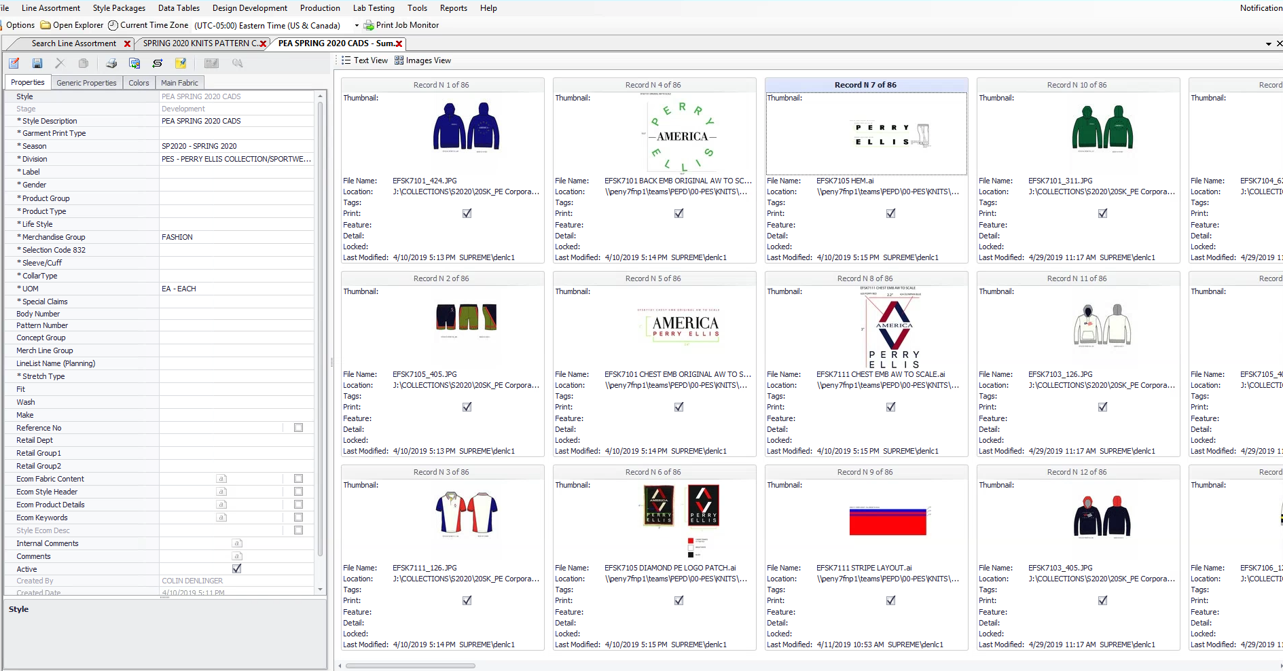Click the Save floppy disk icon

(37, 63)
